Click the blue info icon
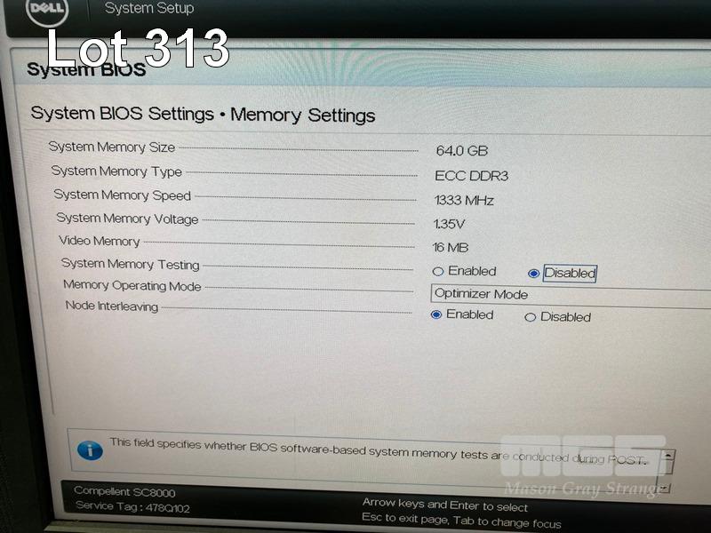 pyautogui.click(x=90, y=450)
